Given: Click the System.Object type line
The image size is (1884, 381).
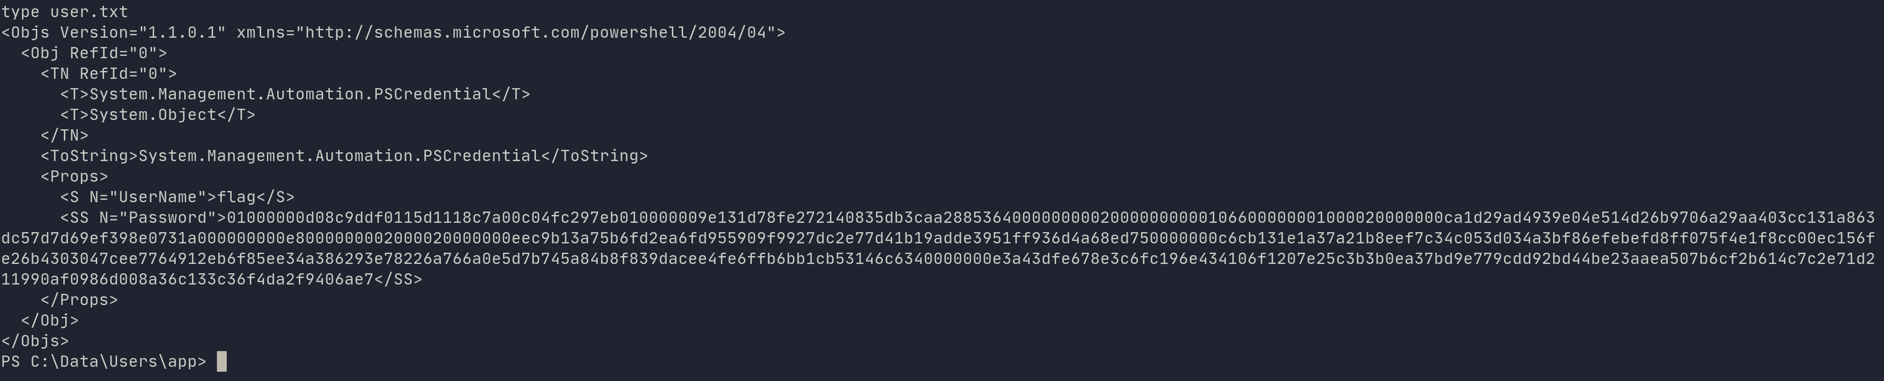Looking at the screenshot, I should coord(158,115).
